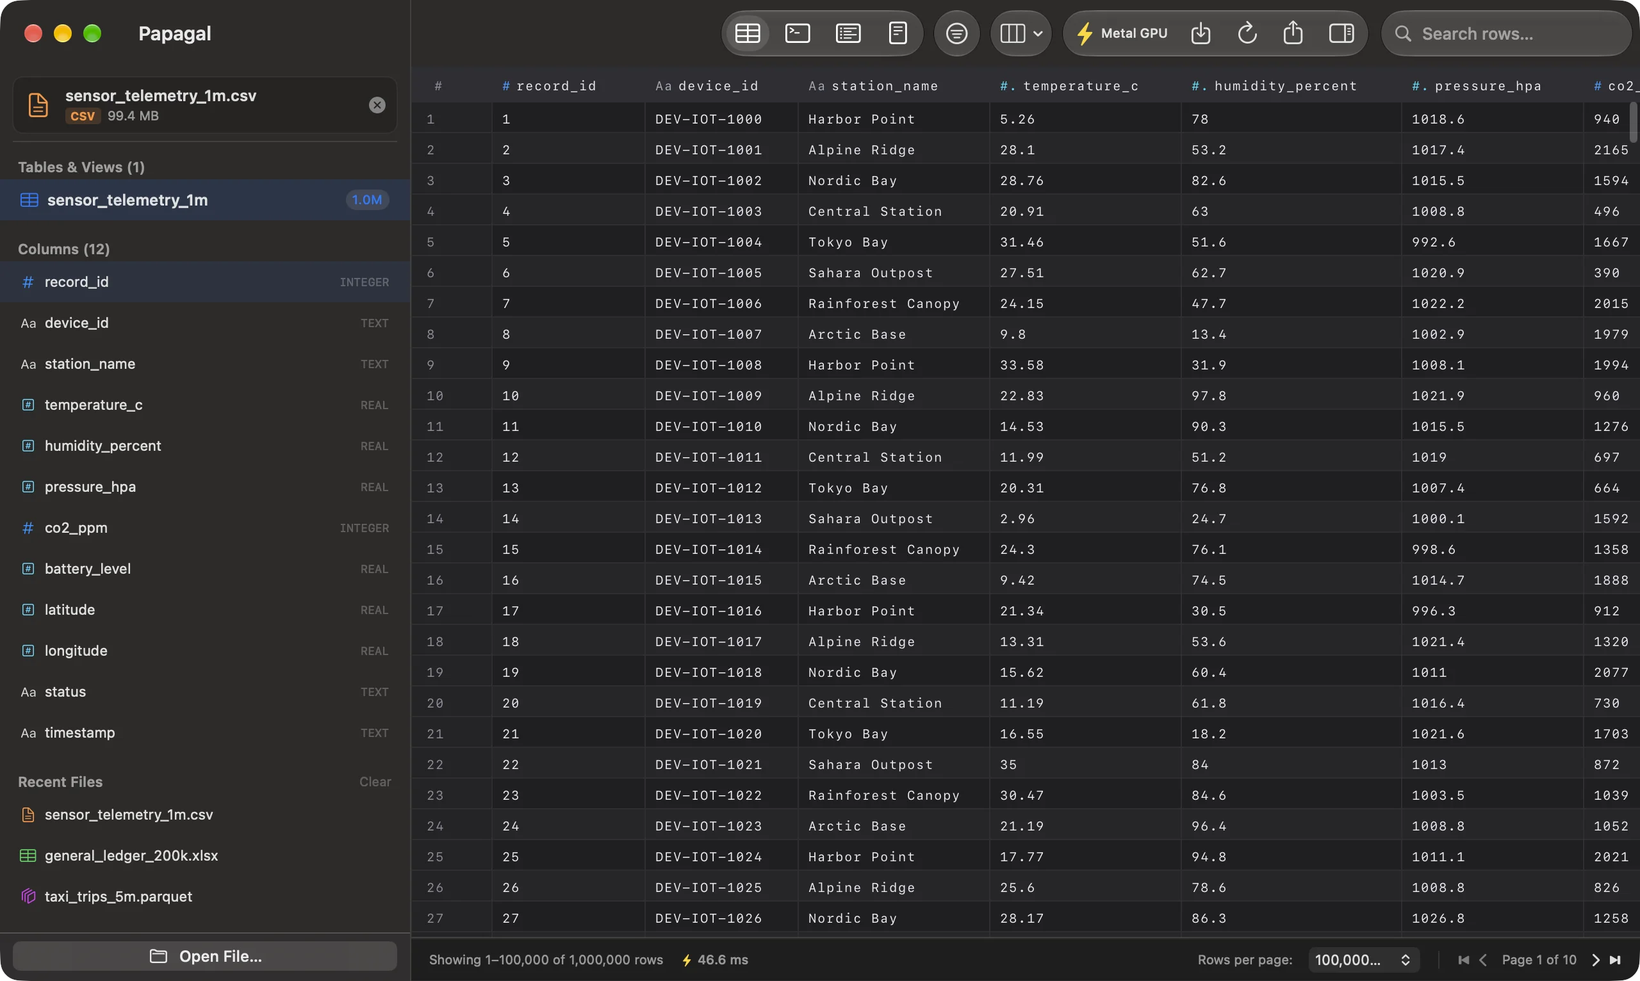Click the Page 1 of 10 label

point(1539,959)
